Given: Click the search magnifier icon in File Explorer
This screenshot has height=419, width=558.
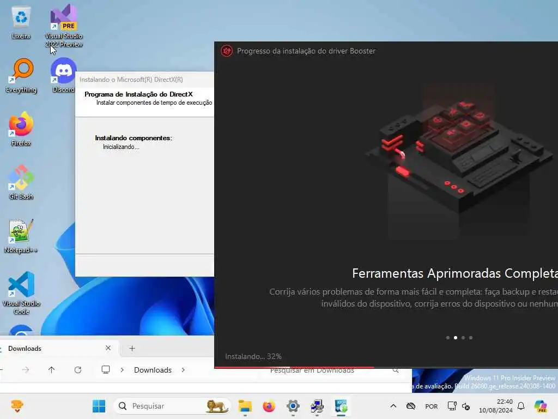Looking at the screenshot, I should click(396, 370).
